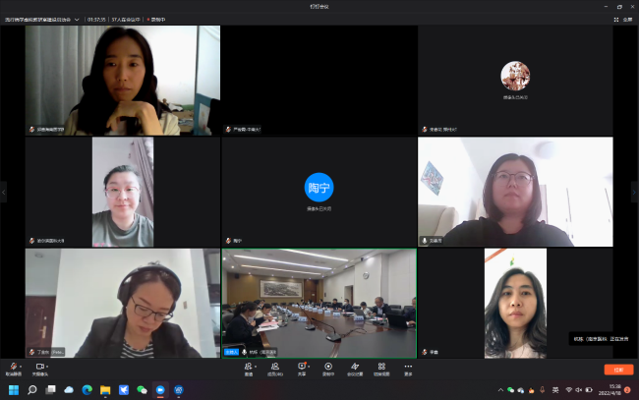Open the Windows Start menu
The width and height of the screenshot is (639, 400).
click(14, 390)
